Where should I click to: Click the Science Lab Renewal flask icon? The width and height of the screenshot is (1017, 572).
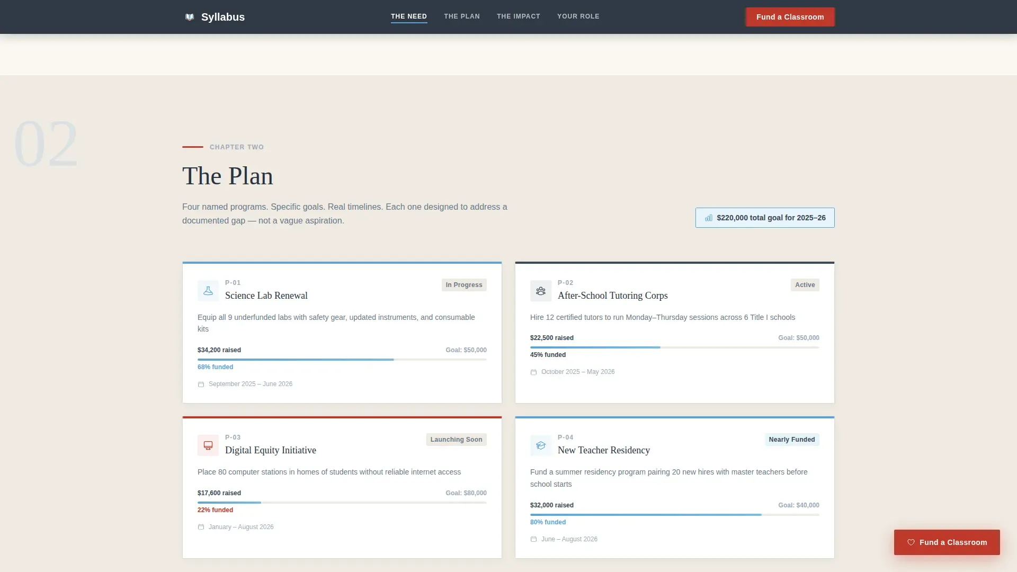coord(208,291)
